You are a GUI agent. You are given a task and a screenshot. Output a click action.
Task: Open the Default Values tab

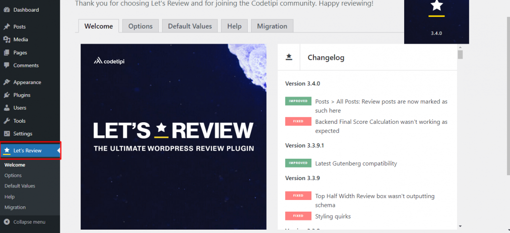click(190, 26)
